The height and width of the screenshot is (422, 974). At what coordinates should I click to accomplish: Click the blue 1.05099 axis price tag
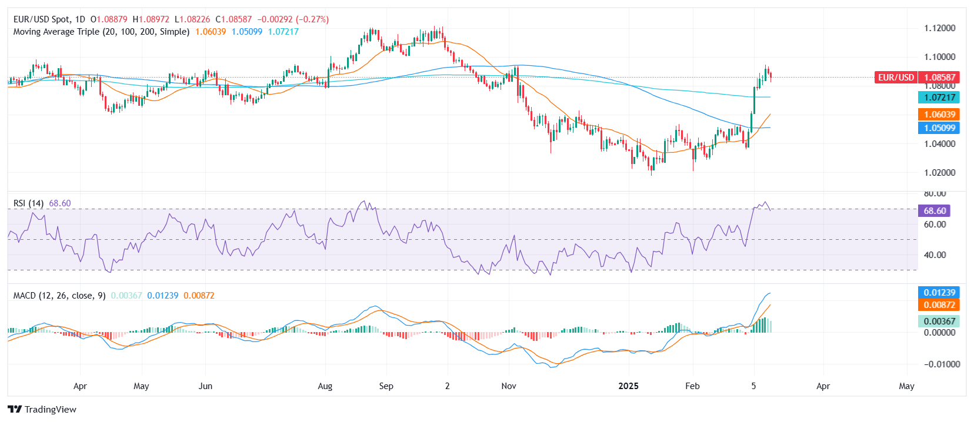point(939,128)
